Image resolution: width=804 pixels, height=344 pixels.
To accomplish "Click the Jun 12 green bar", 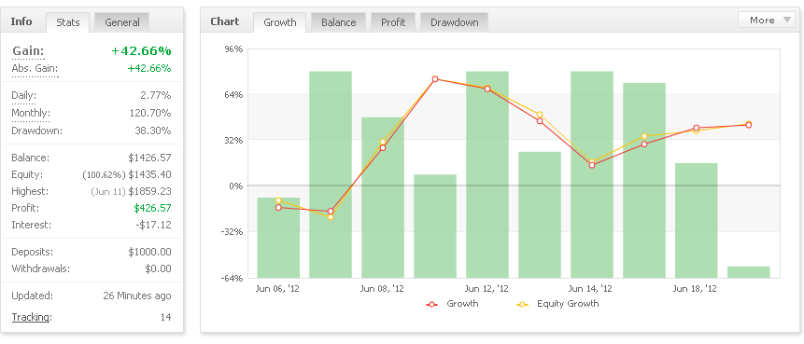I will tap(487, 174).
